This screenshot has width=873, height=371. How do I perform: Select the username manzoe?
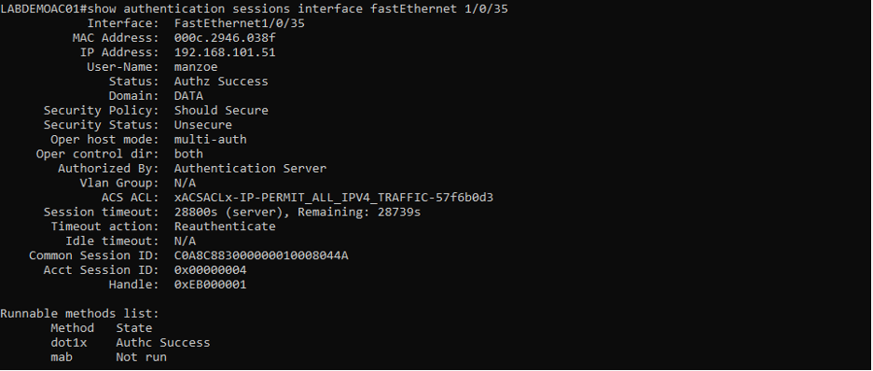point(196,67)
